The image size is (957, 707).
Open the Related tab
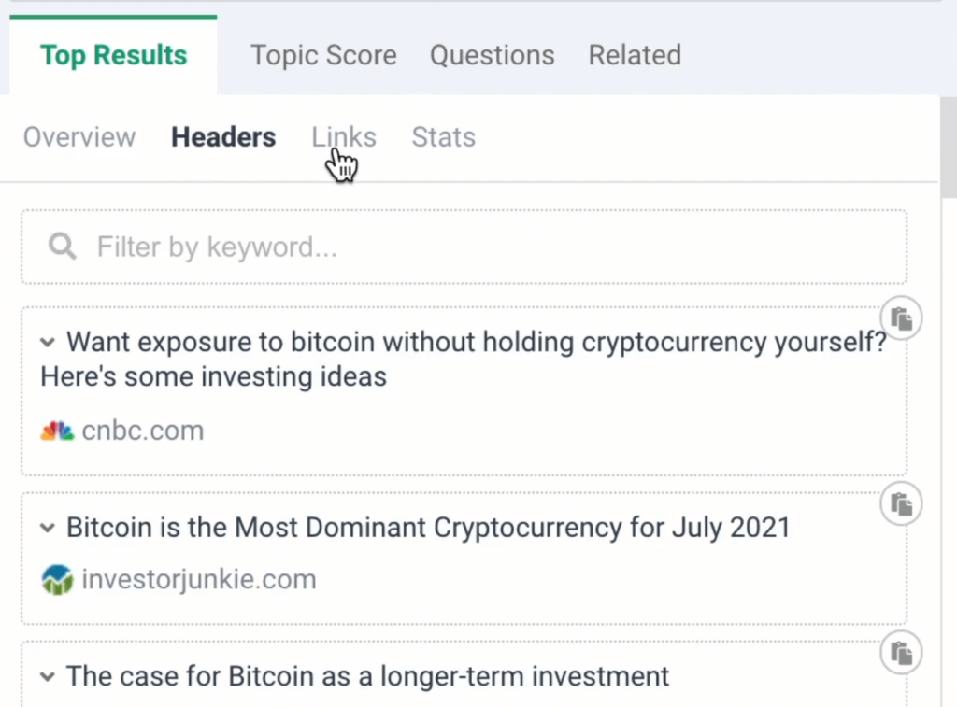tap(635, 55)
